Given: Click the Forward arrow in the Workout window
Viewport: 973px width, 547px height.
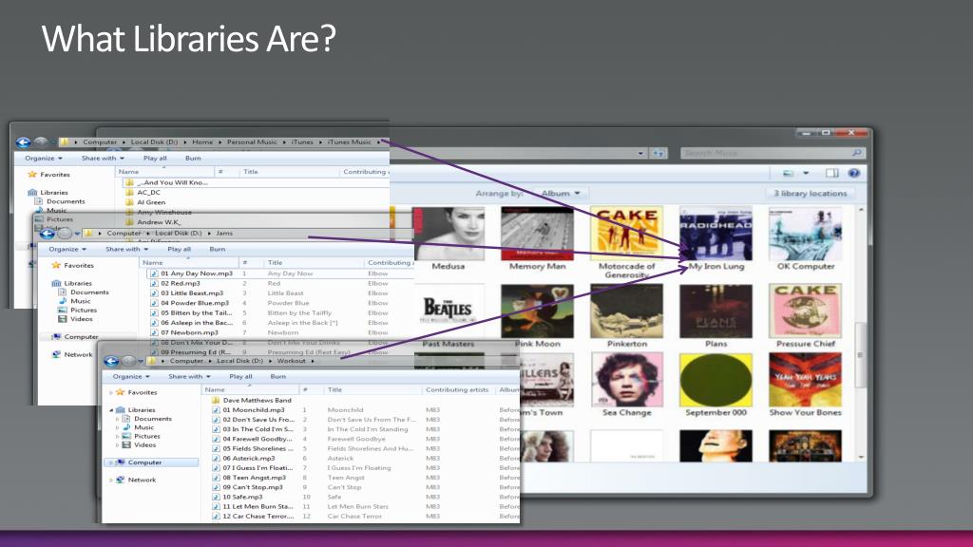Looking at the screenshot, I should click(128, 361).
